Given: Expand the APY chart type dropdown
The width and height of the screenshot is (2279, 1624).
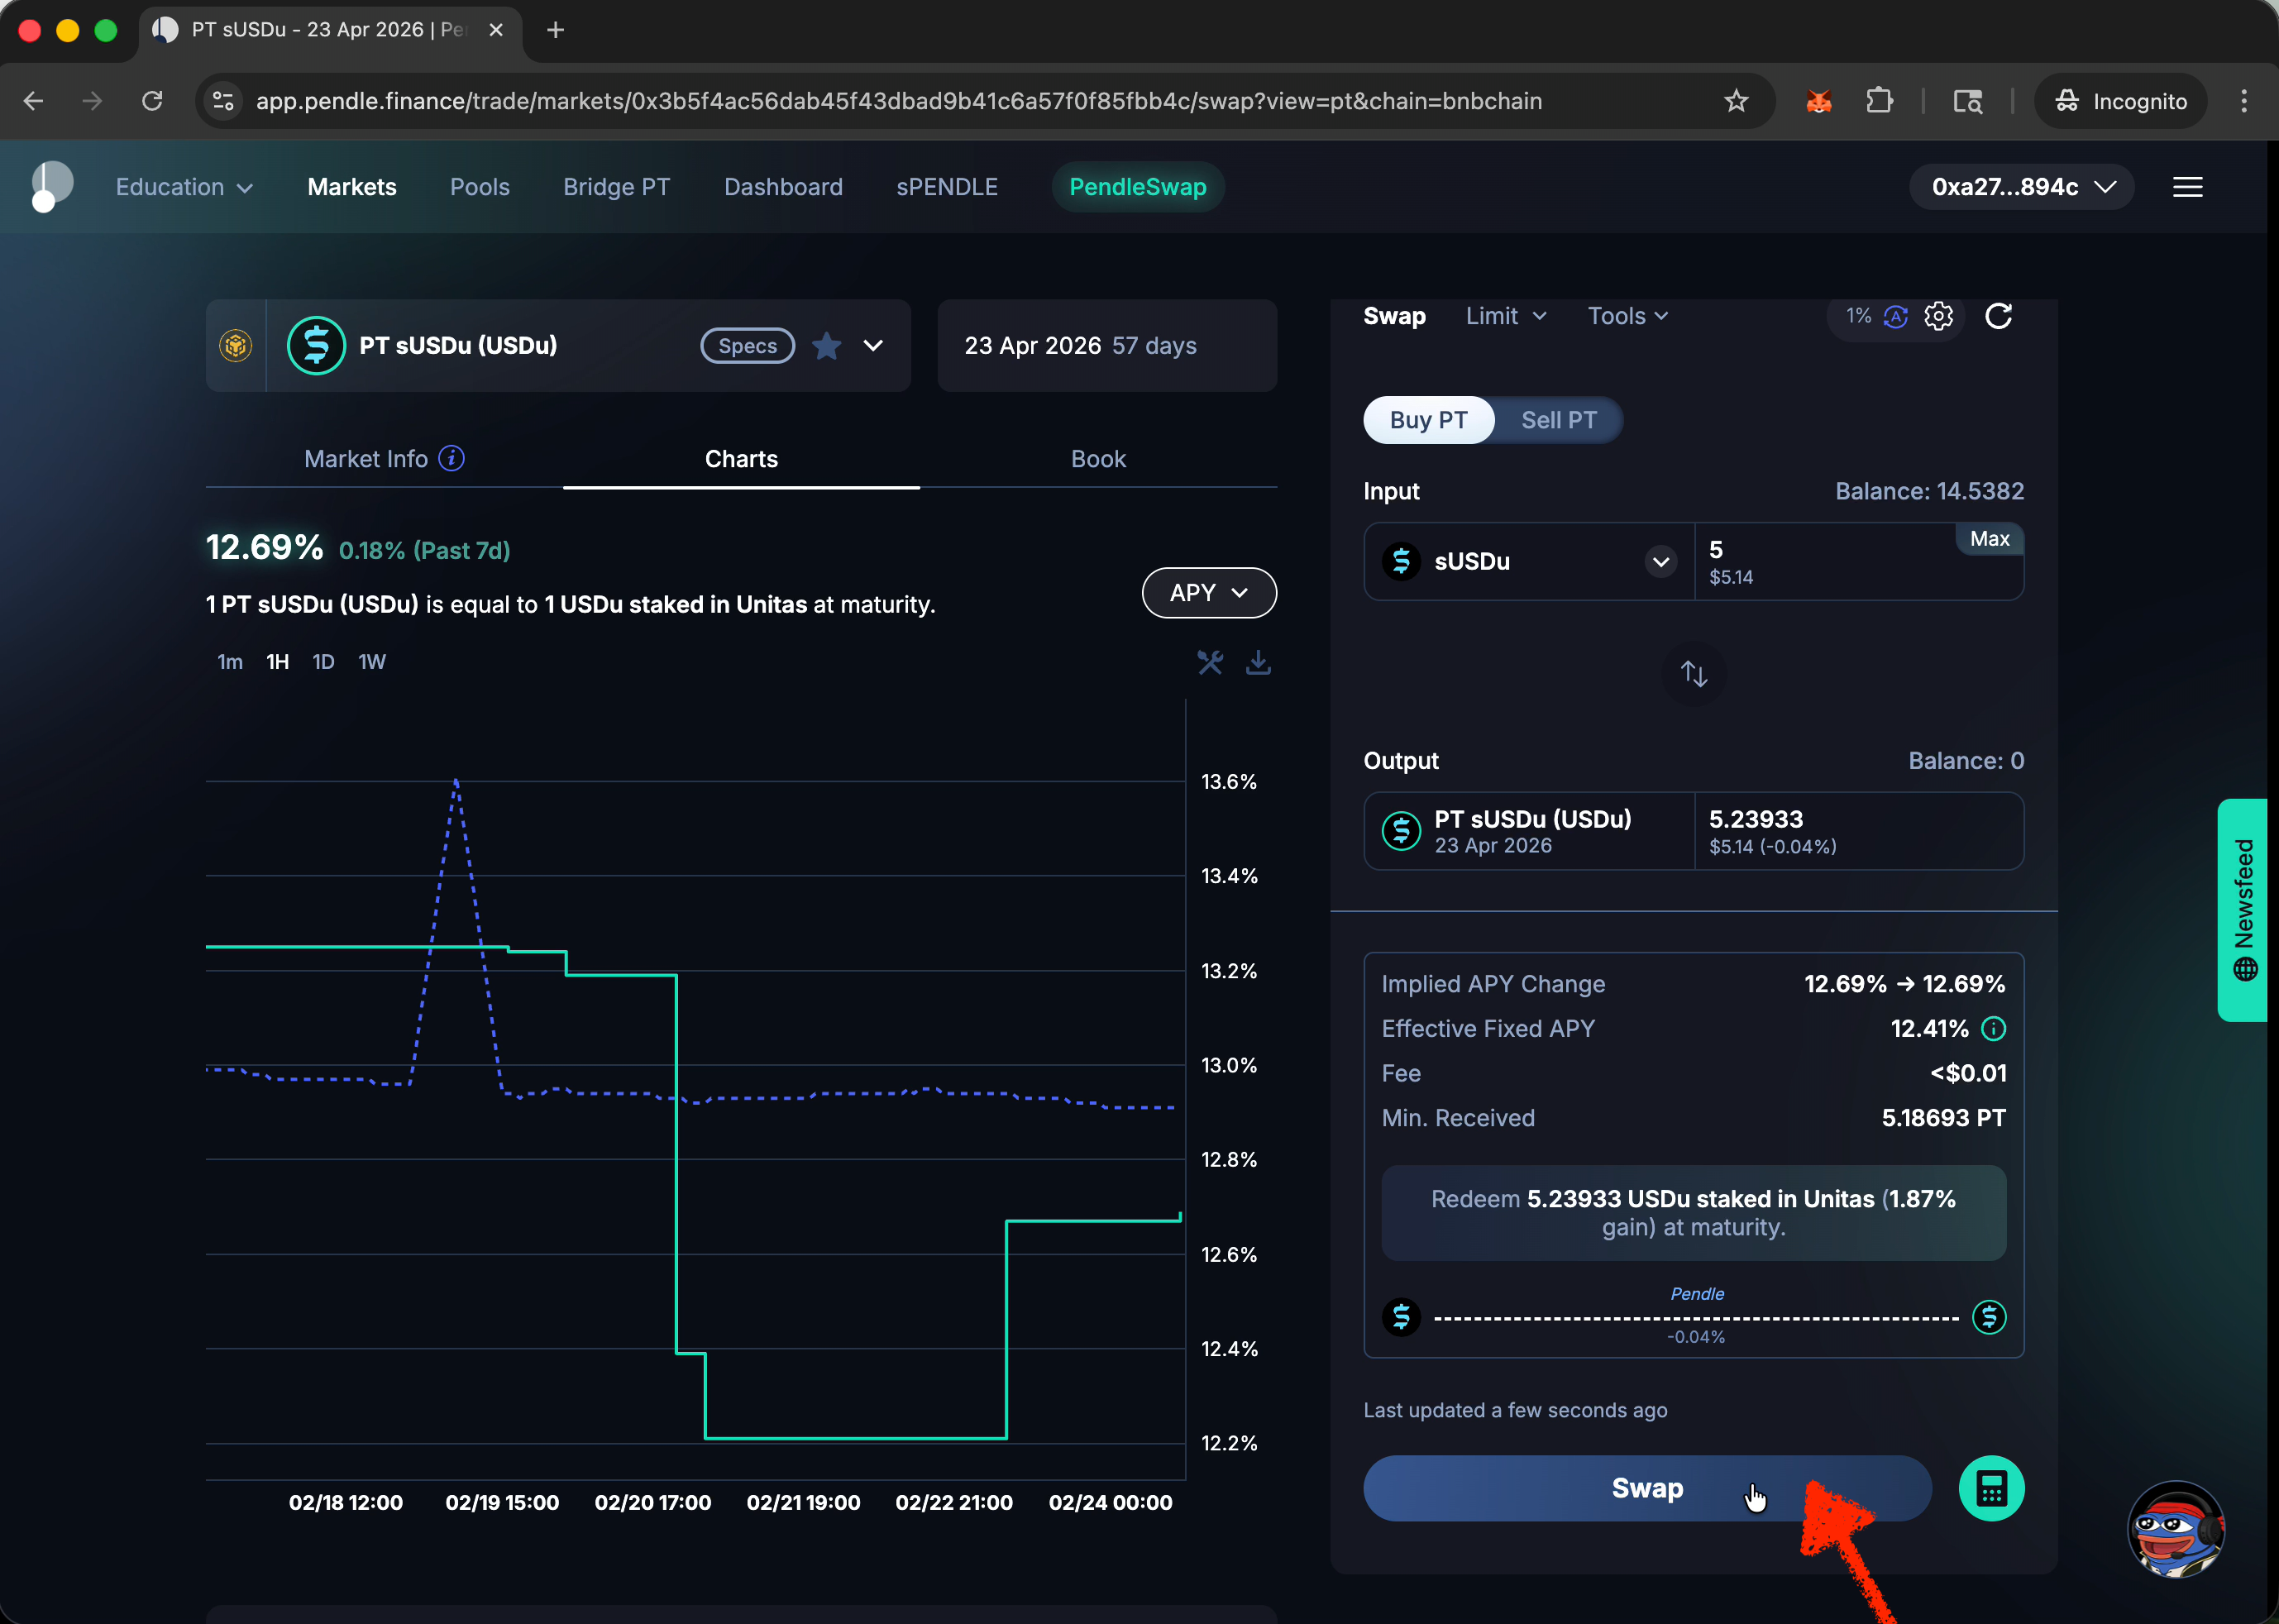Looking at the screenshot, I should 1208,593.
